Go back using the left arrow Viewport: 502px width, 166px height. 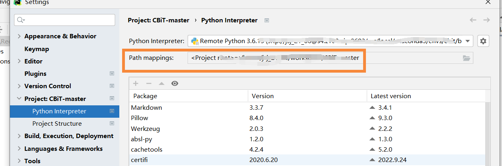click(x=473, y=20)
